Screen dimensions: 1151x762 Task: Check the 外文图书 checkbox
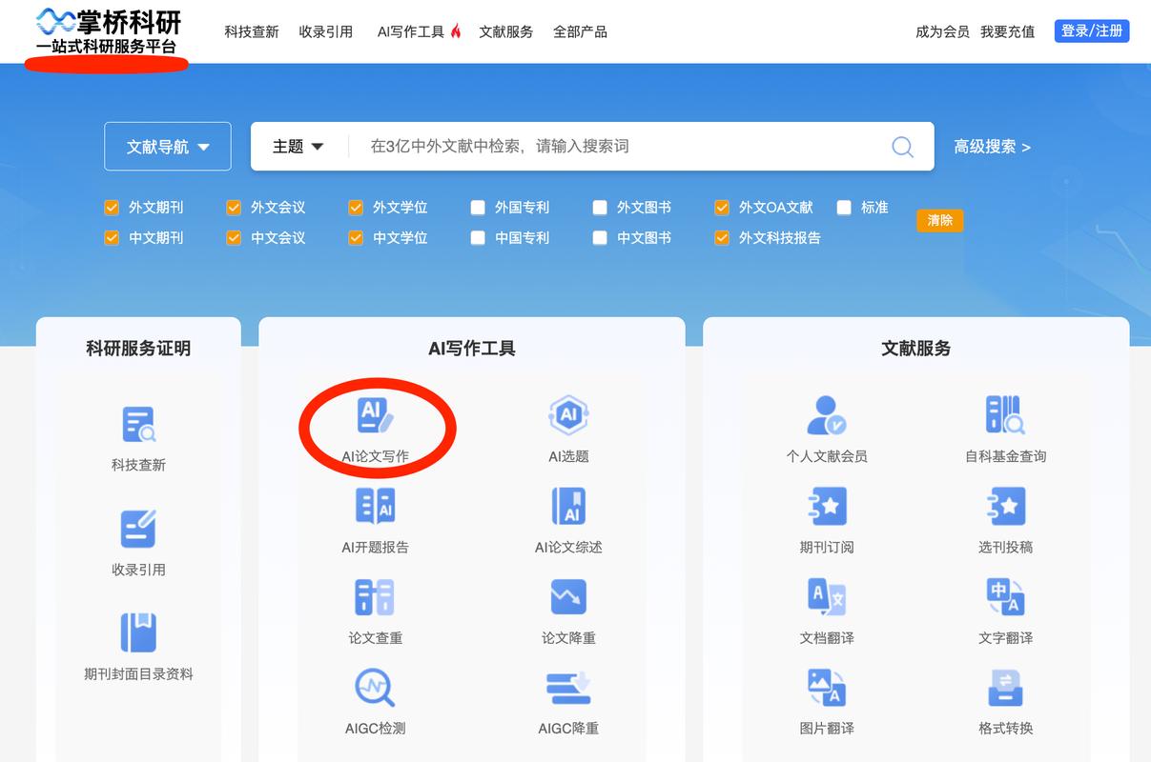(x=600, y=208)
